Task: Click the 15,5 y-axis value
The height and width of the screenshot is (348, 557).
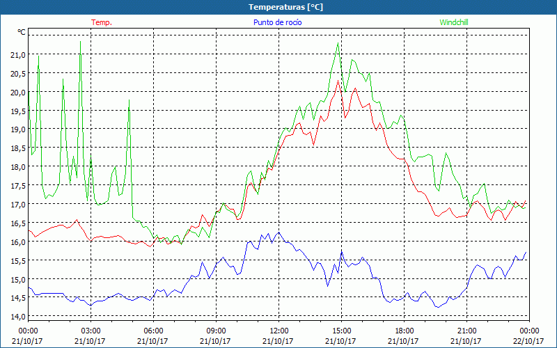Action: pos(19,260)
